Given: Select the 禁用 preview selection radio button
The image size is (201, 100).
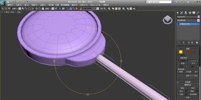Looking at the screenshot, I should pyautogui.click(x=178, y=72).
